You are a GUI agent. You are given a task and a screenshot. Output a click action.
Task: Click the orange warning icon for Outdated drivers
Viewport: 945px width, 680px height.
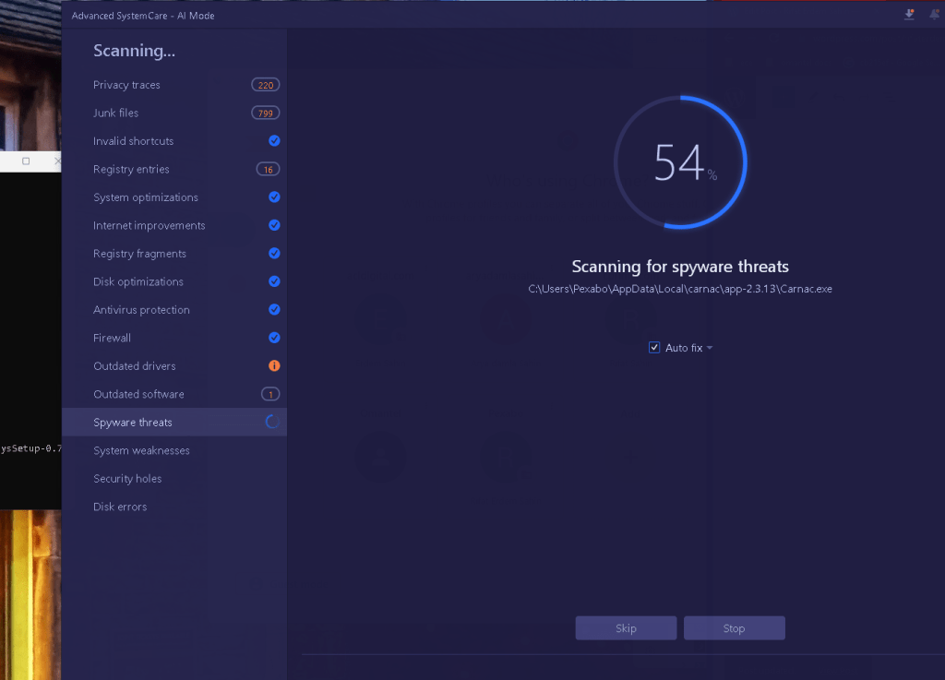[x=274, y=365]
